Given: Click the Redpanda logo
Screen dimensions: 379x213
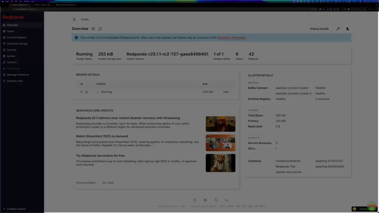Looking at the screenshot, I should click(13, 17).
